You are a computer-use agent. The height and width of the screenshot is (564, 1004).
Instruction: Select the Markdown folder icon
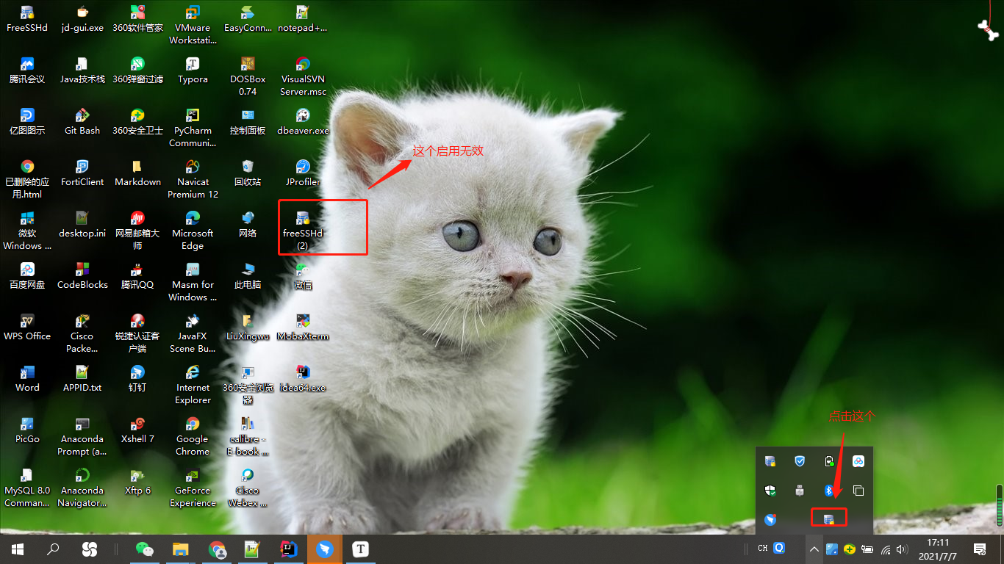point(137,173)
